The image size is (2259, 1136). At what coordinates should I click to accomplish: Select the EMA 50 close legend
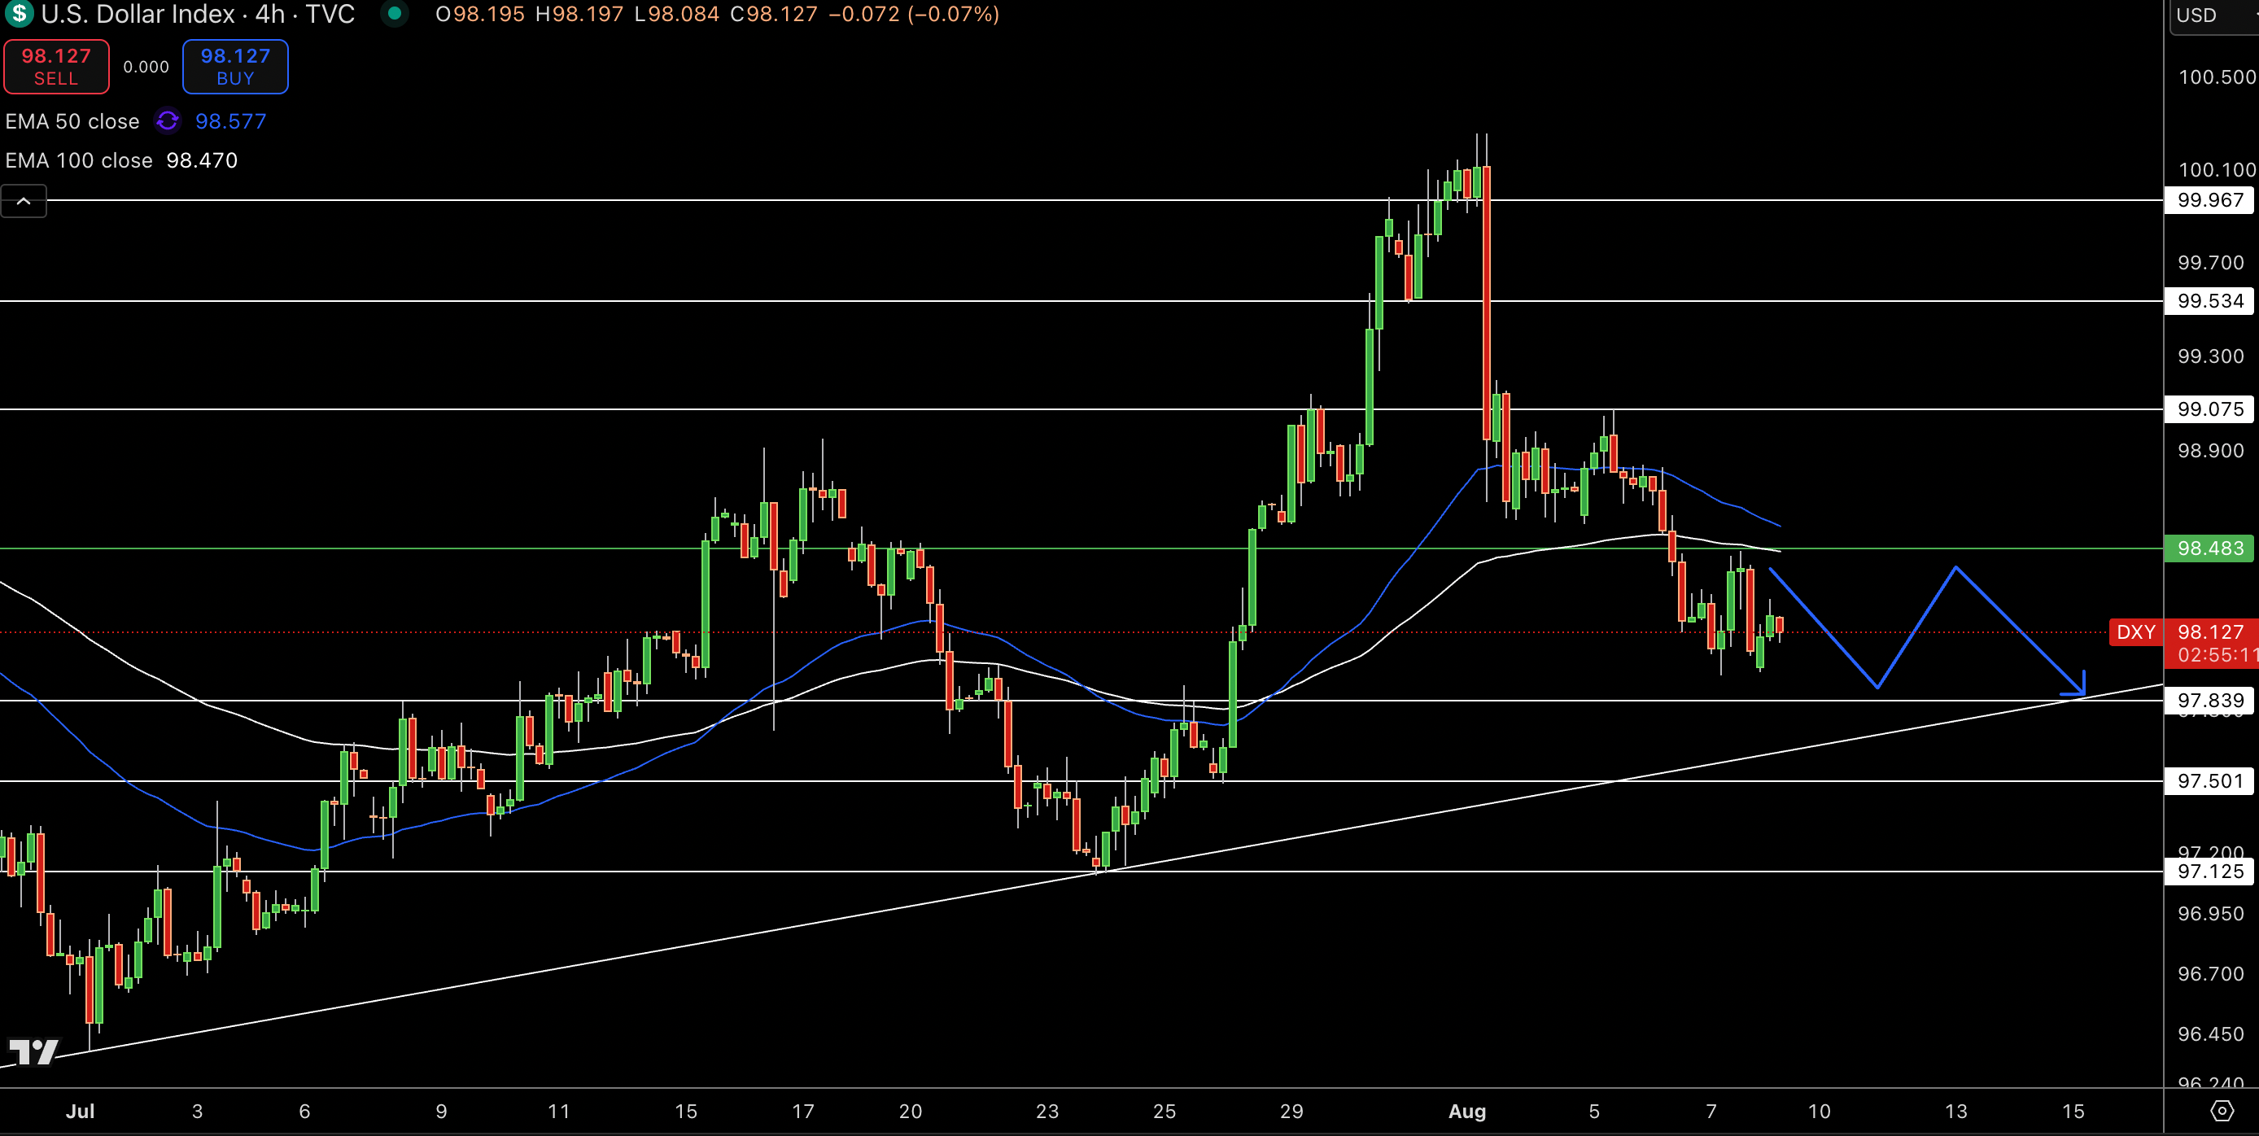click(72, 121)
